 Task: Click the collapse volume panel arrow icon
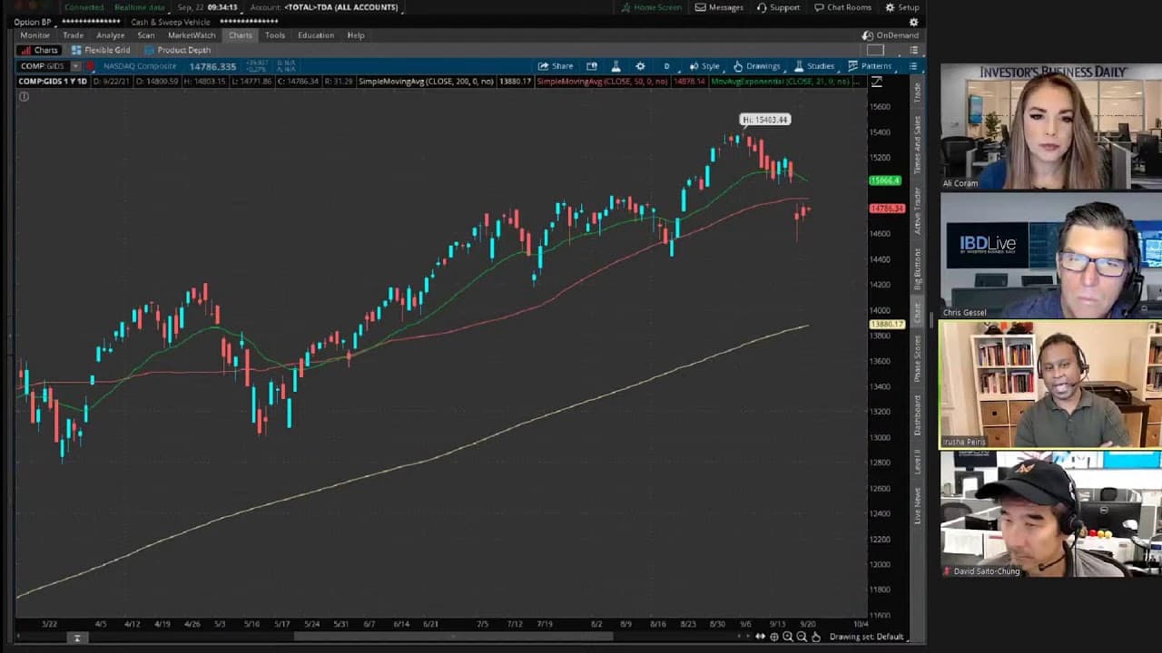77,638
